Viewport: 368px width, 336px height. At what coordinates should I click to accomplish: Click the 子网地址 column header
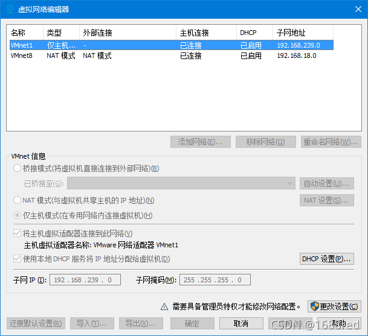click(303, 33)
